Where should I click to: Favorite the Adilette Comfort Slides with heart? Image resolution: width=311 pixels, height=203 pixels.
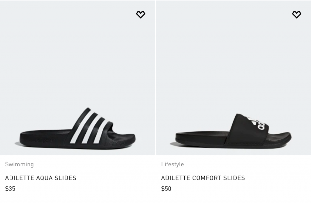pos(296,15)
